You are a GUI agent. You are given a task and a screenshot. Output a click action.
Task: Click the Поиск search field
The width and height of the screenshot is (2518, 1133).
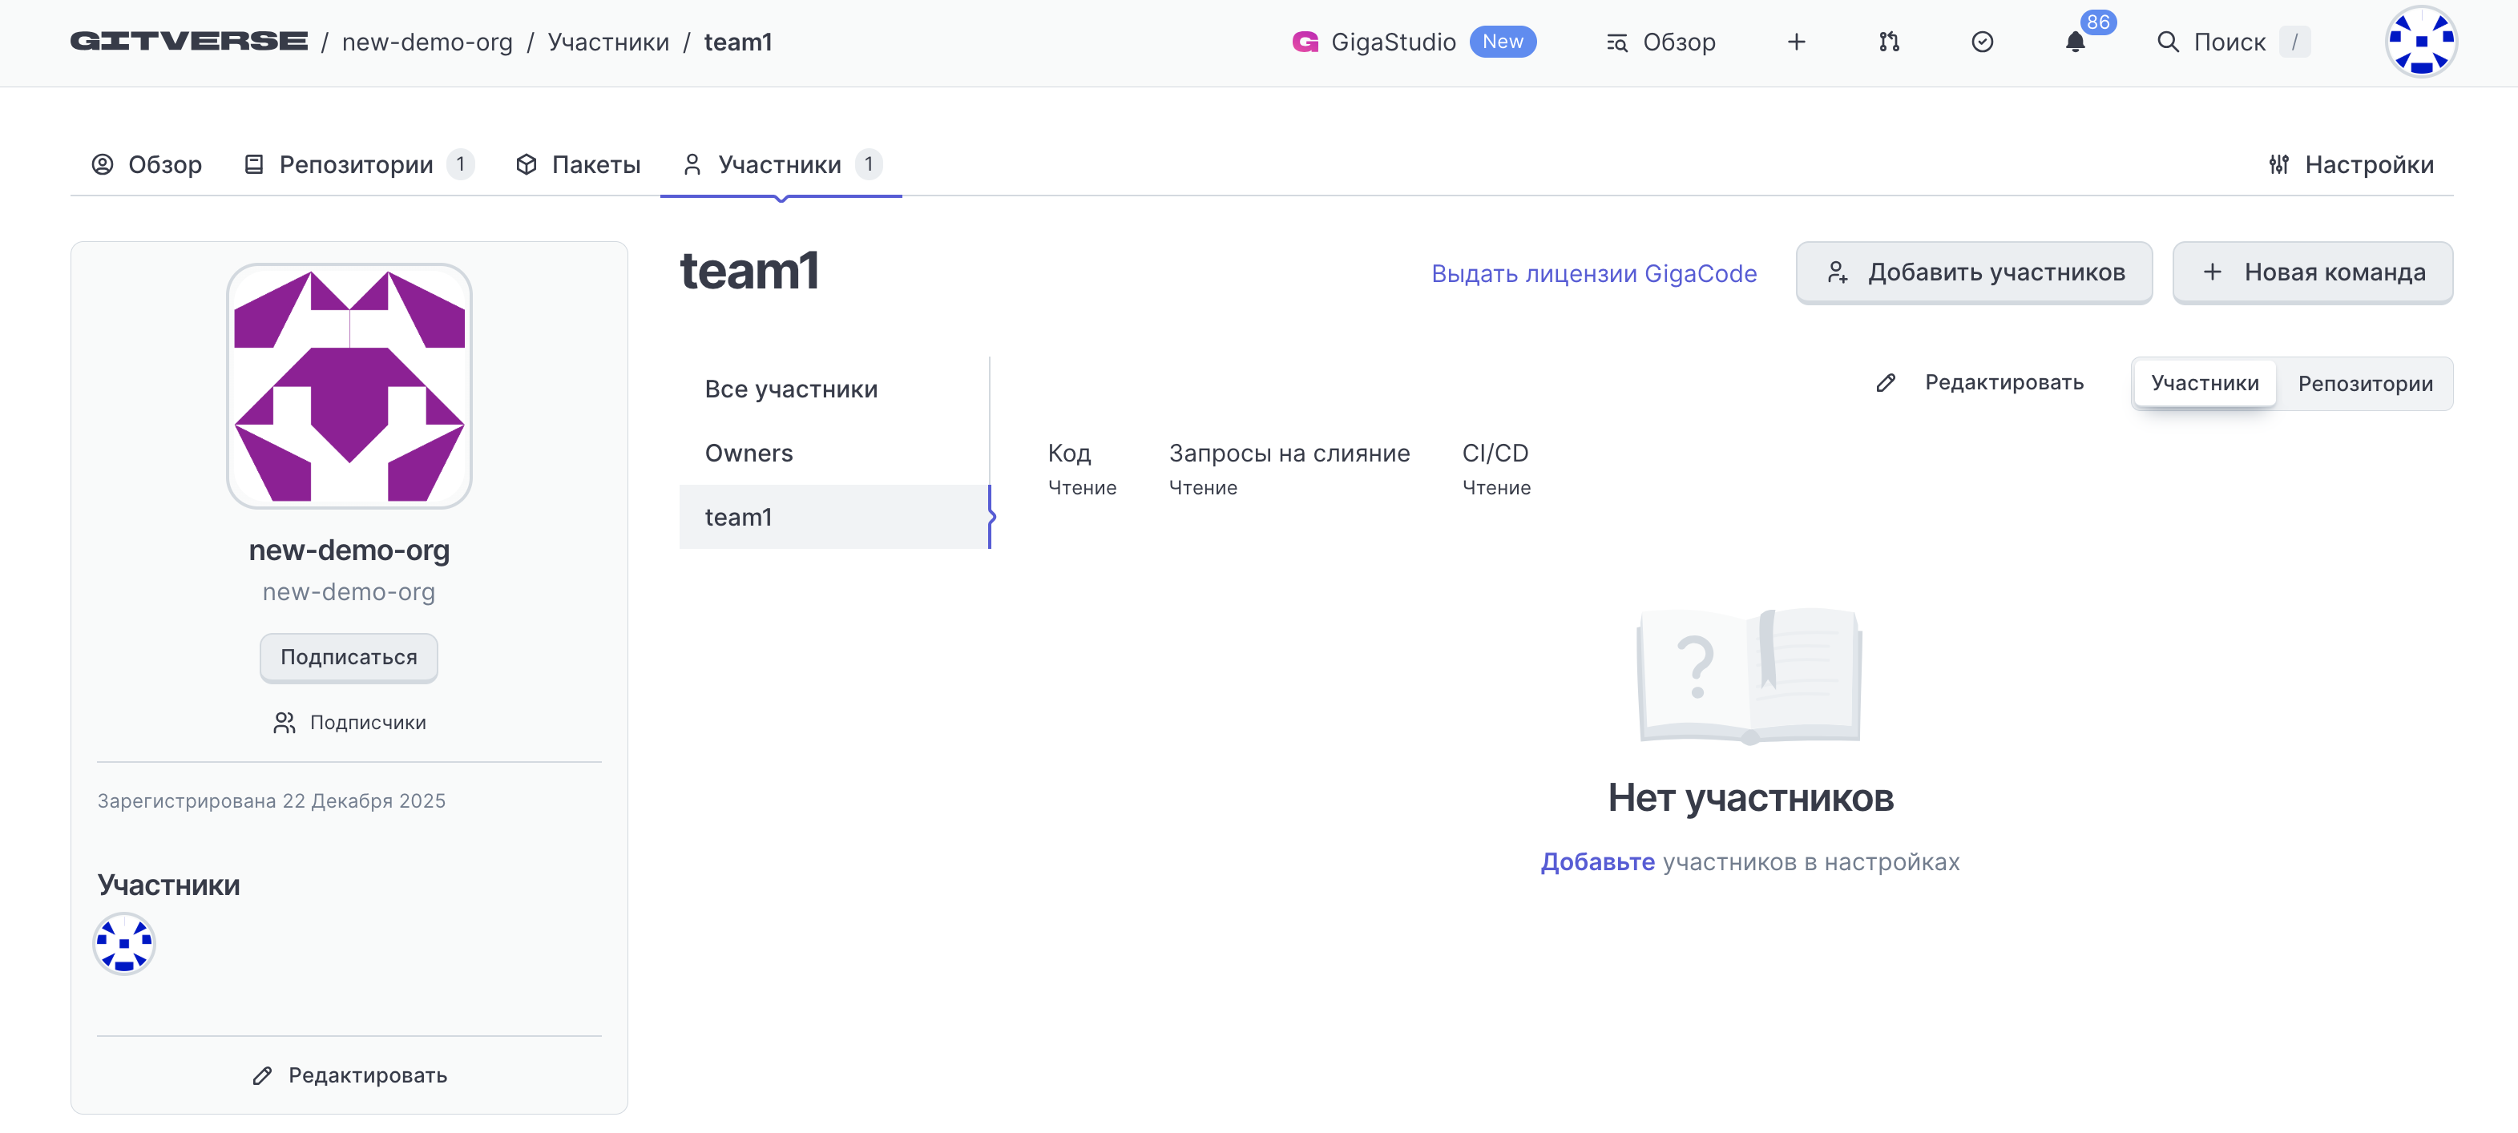2229,42
